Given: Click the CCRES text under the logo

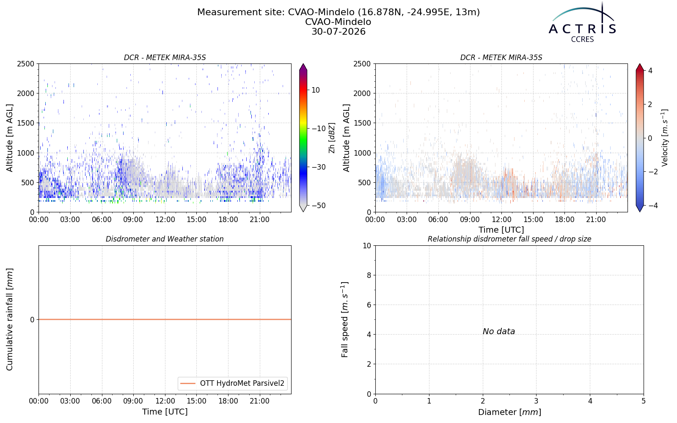Looking at the screenshot, I should (582, 39).
